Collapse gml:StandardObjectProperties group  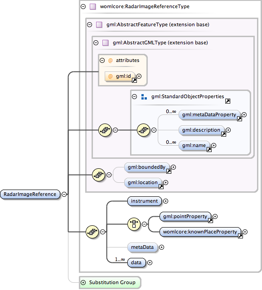pos(134,96)
